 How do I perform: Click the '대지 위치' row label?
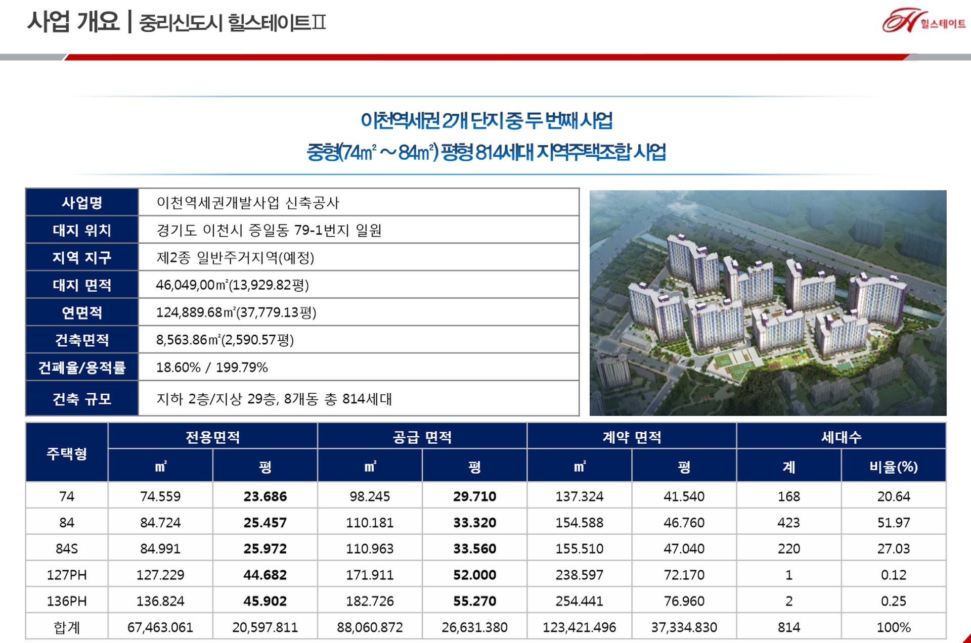coord(82,230)
